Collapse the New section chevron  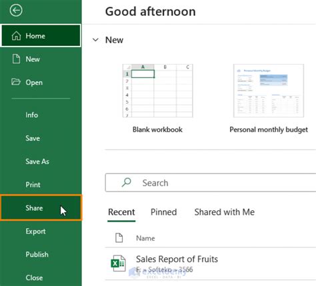tap(95, 40)
